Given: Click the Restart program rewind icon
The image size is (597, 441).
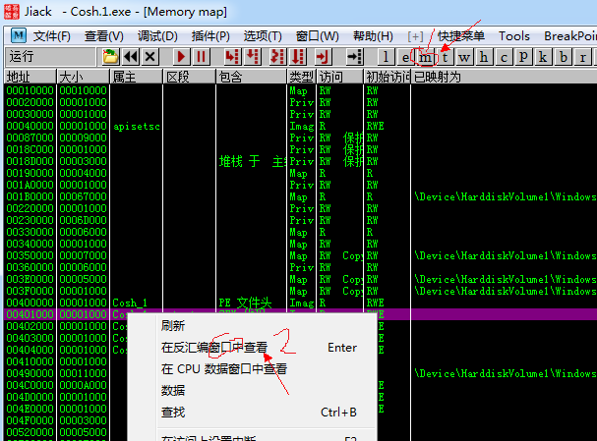Looking at the screenshot, I should click(x=131, y=57).
